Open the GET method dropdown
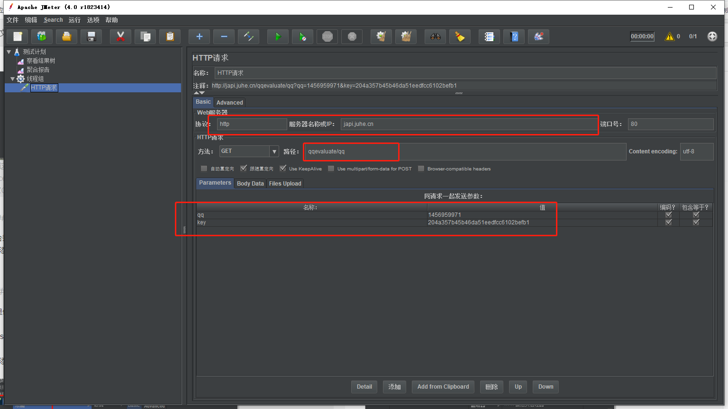The height and width of the screenshot is (409, 728). pyautogui.click(x=274, y=151)
